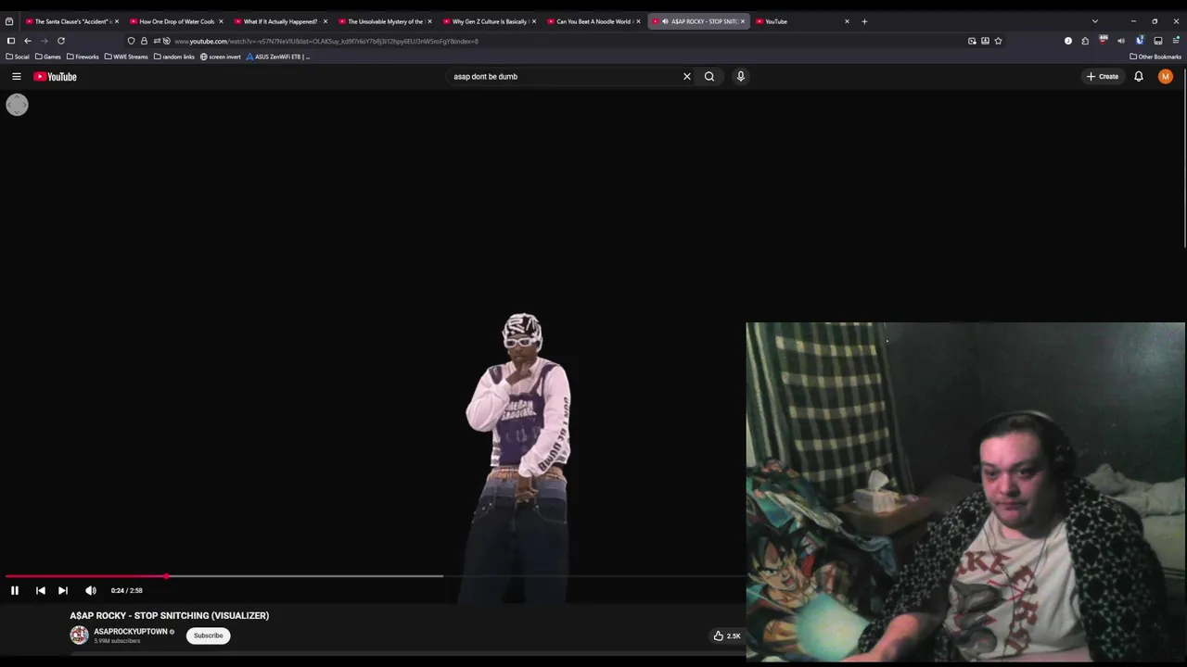The width and height of the screenshot is (1187, 667).
Task: Mute the A$AP ROCKY tab audio icon
Action: pos(666,21)
